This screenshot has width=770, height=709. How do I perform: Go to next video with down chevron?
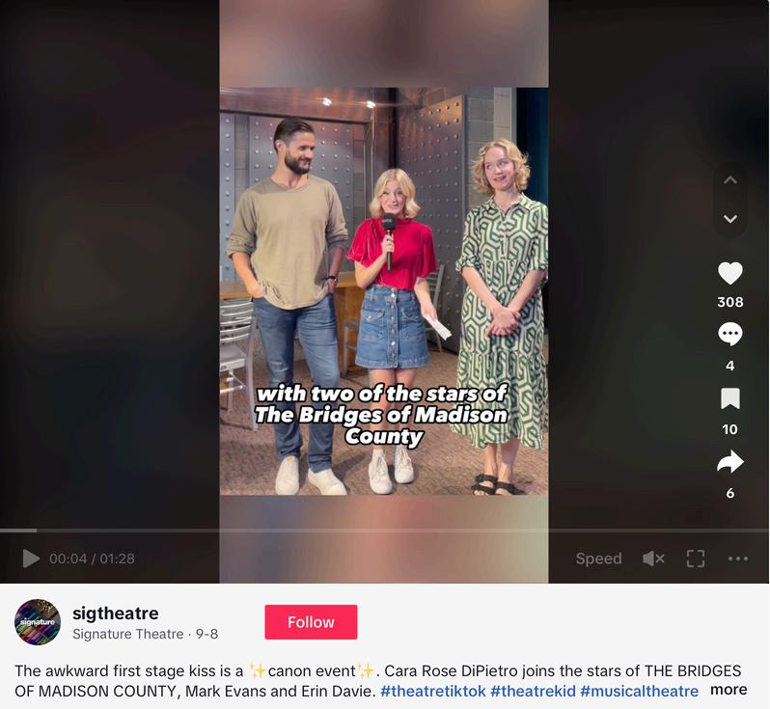tap(730, 219)
